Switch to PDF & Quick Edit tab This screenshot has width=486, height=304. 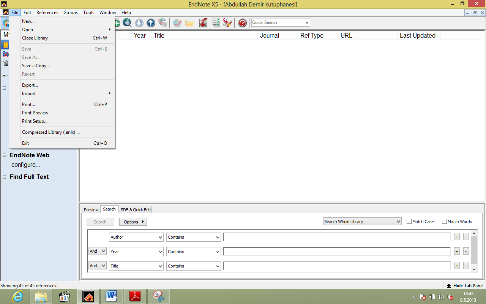(136, 210)
